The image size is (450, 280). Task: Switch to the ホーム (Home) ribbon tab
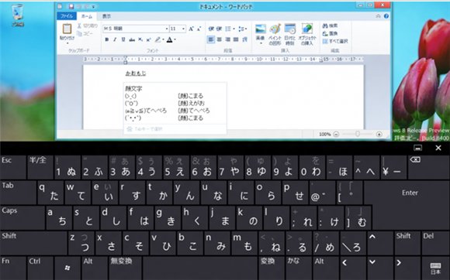pos(87,16)
